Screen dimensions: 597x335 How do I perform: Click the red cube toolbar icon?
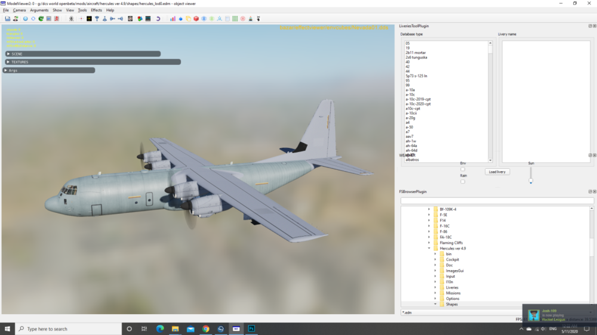pos(196,18)
